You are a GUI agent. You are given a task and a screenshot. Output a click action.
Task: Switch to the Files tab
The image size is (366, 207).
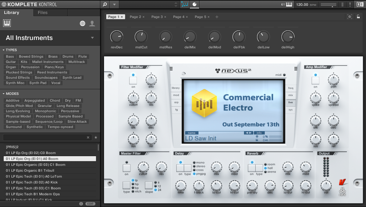tap(43, 12)
